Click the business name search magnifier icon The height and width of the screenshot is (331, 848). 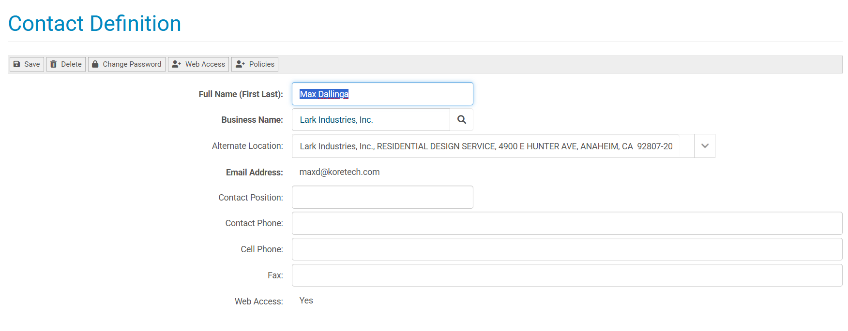pos(462,120)
